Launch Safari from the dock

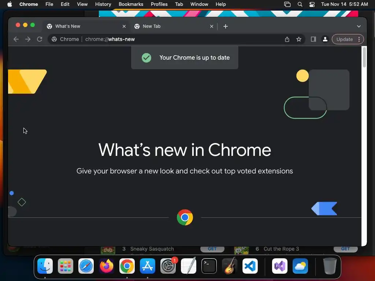(x=86, y=266)
